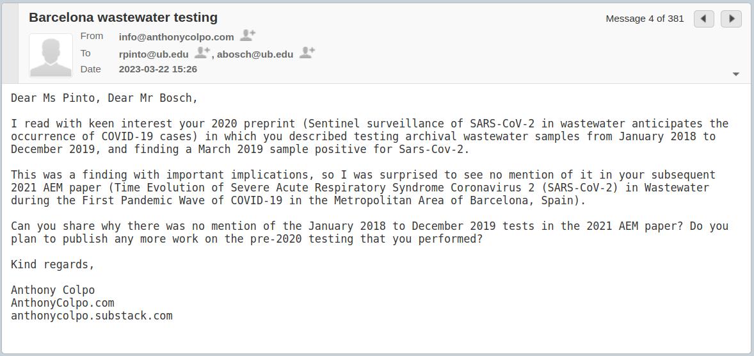Screen dimensions: 754x356
Task: Add rpinto@ub.edu to contacts icon
Action: (202, 53)
